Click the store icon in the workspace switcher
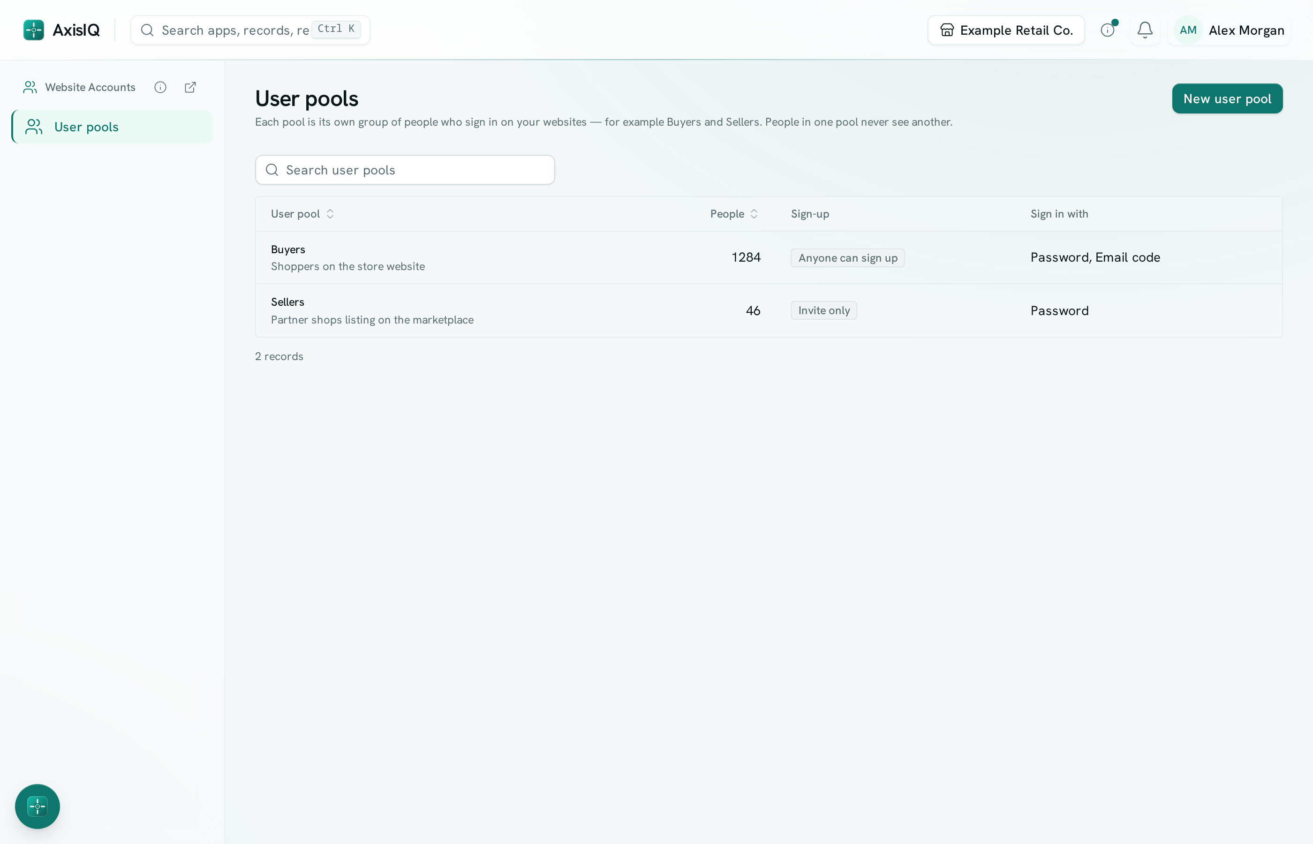 947,30
